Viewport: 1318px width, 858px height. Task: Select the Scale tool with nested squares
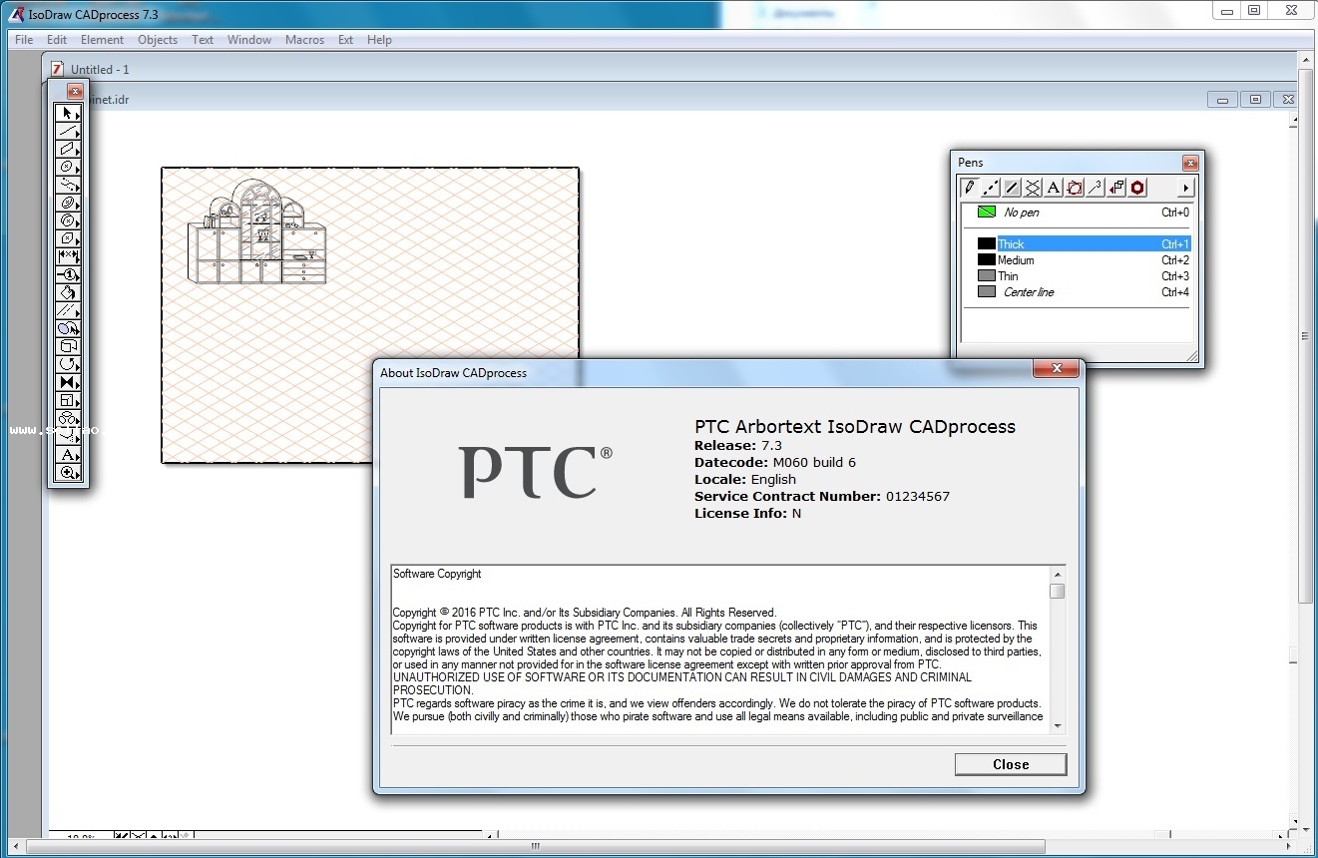pos(68,400)
